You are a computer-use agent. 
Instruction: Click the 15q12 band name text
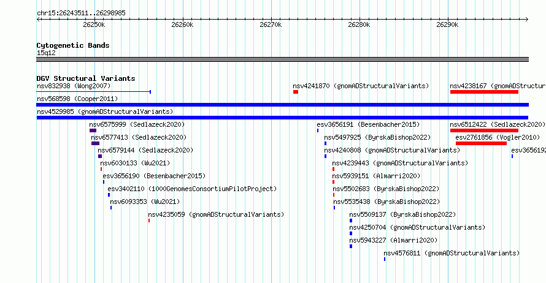click(x=46, y=53)
